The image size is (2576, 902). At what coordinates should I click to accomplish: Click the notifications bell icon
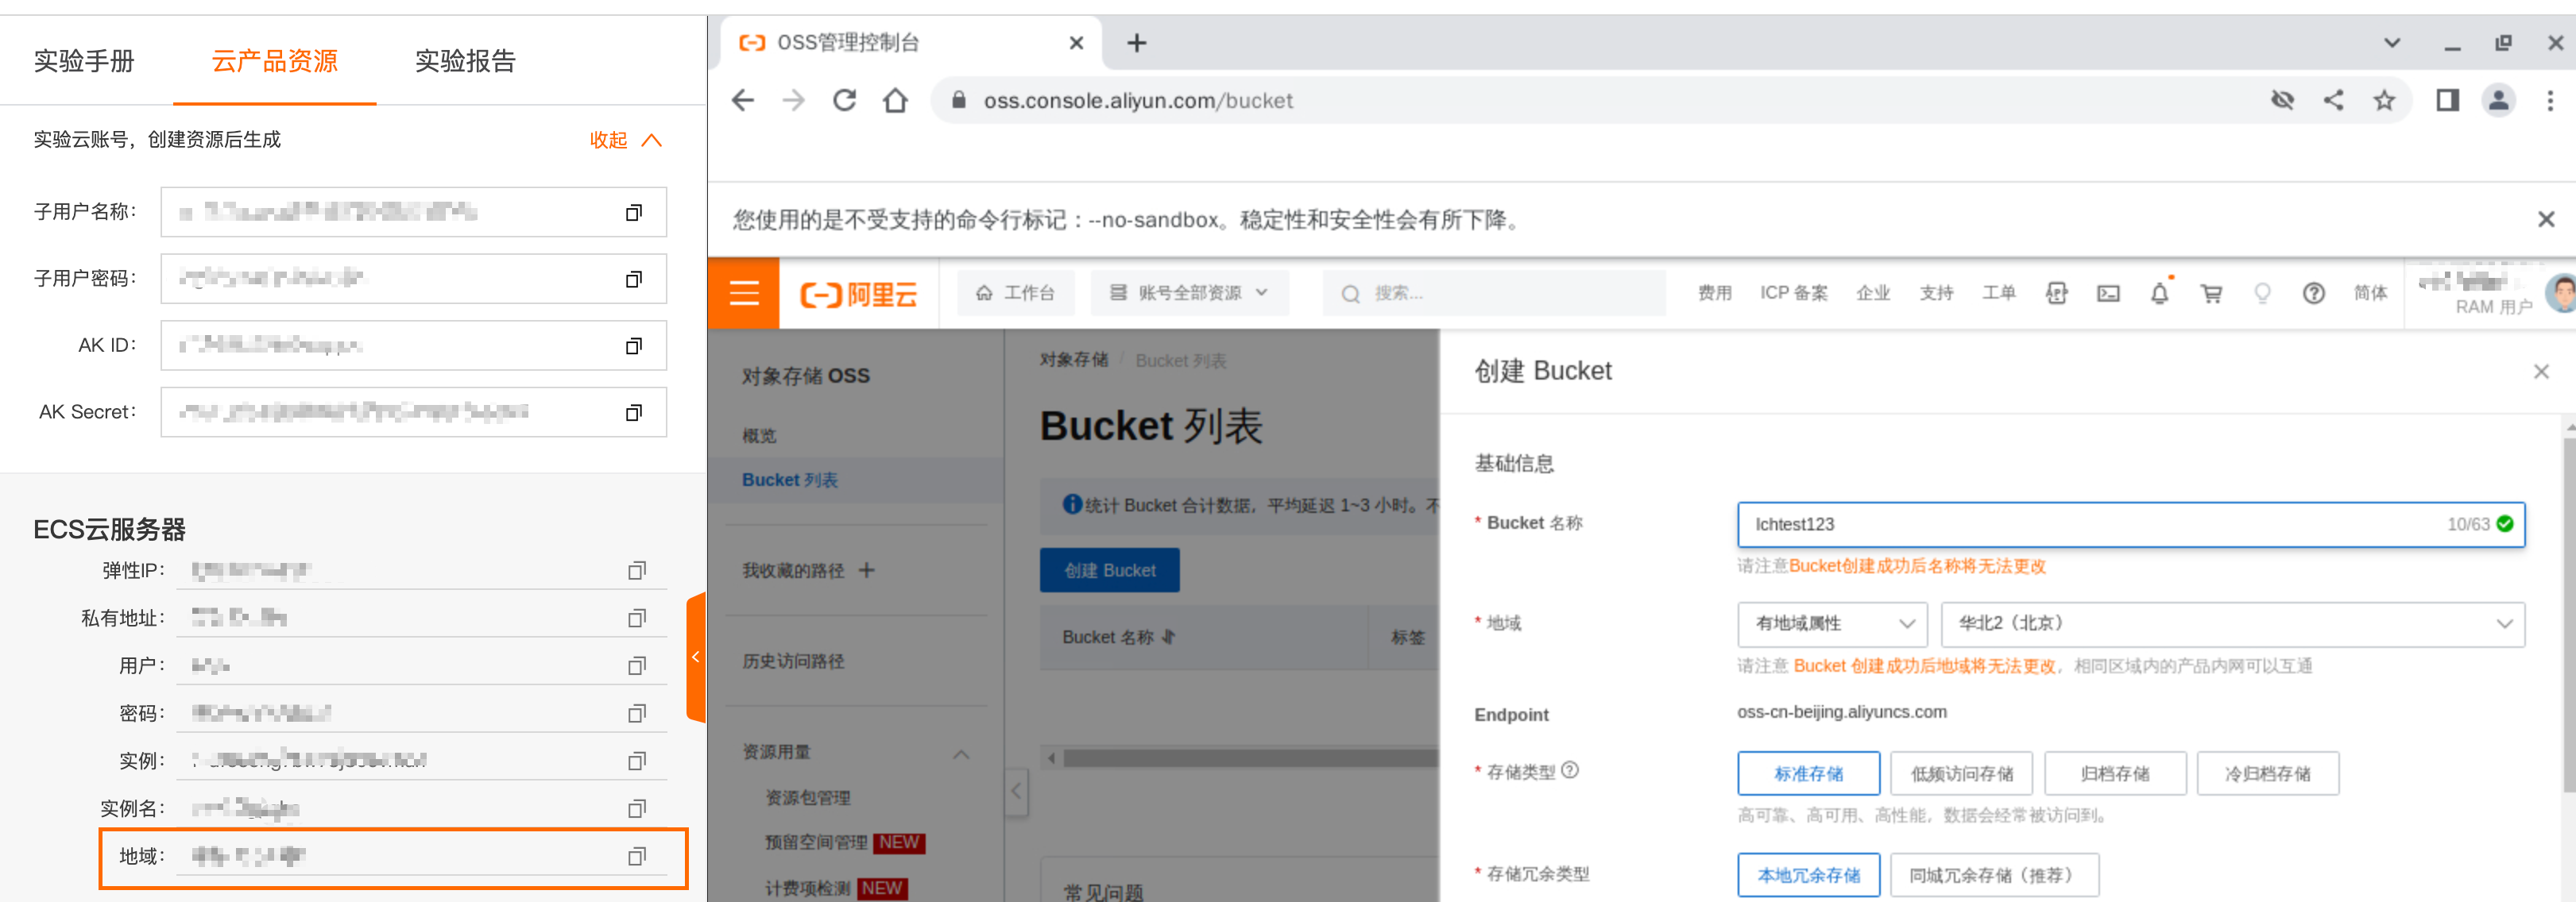tap(2159, 294)
